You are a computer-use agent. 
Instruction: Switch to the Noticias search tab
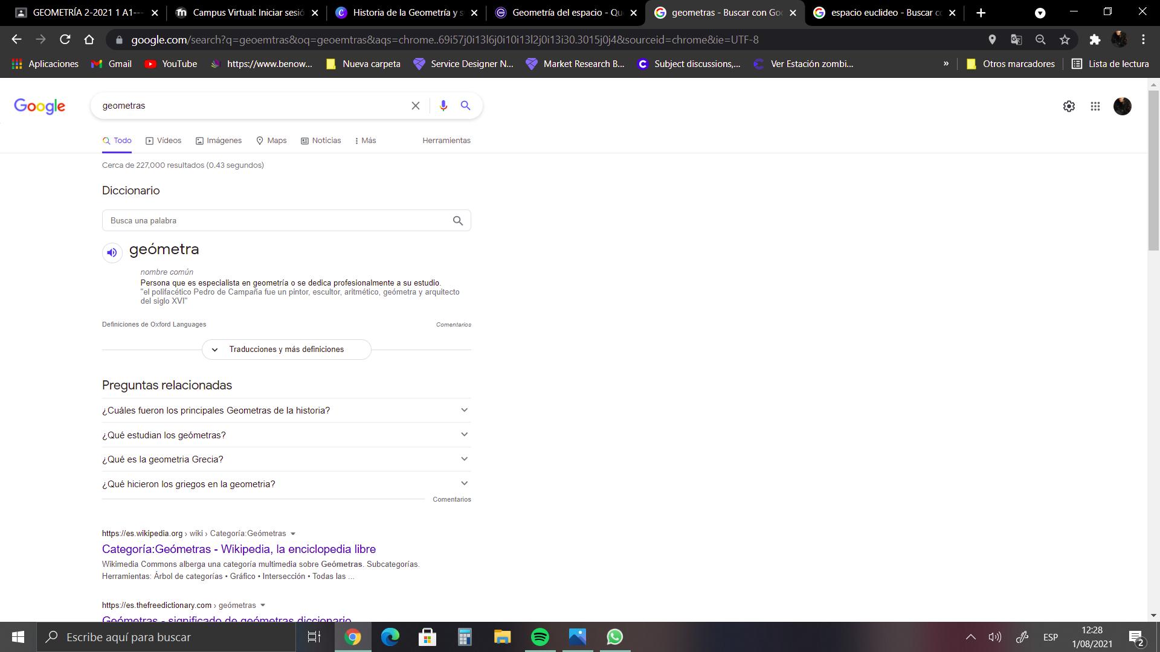click(321, 141)
